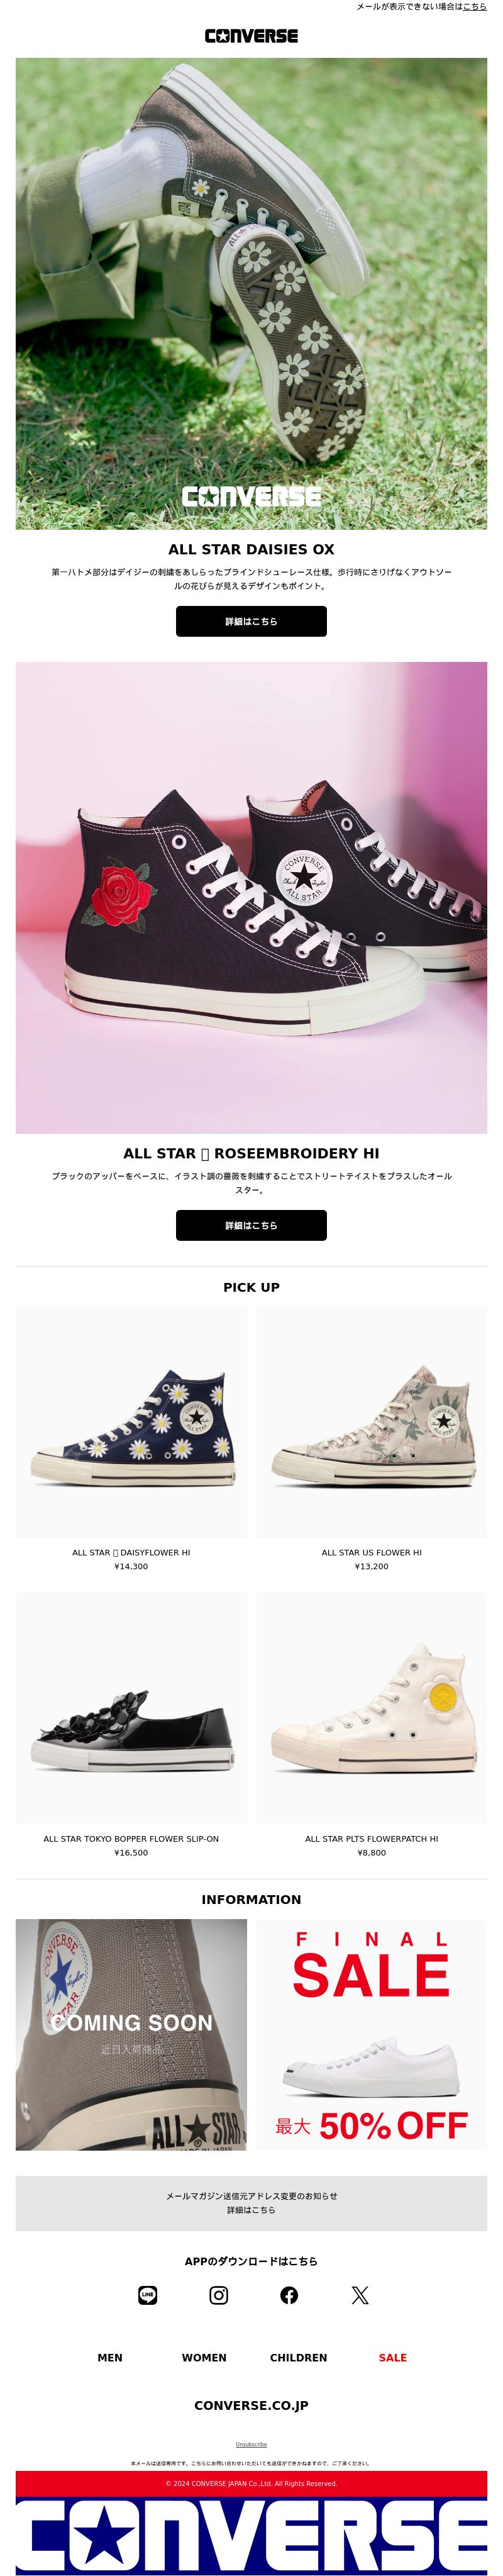Click the Converse logo at the top
503x2576 pixels.
point(251,36)
